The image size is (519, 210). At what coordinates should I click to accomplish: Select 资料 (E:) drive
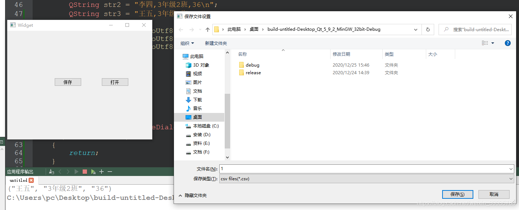click(198, 143)
